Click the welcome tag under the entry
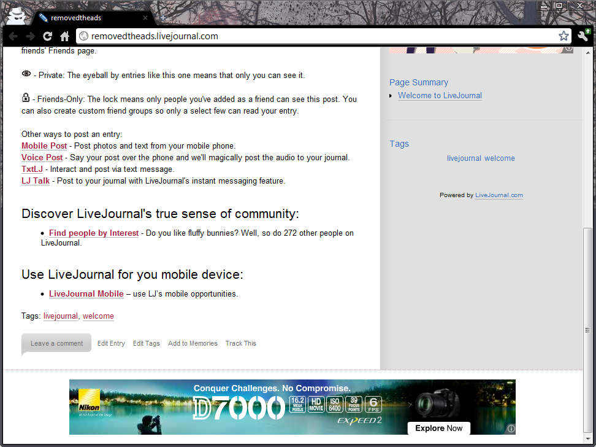The height and width of the screenshot is (447, 596). (98, 316)
